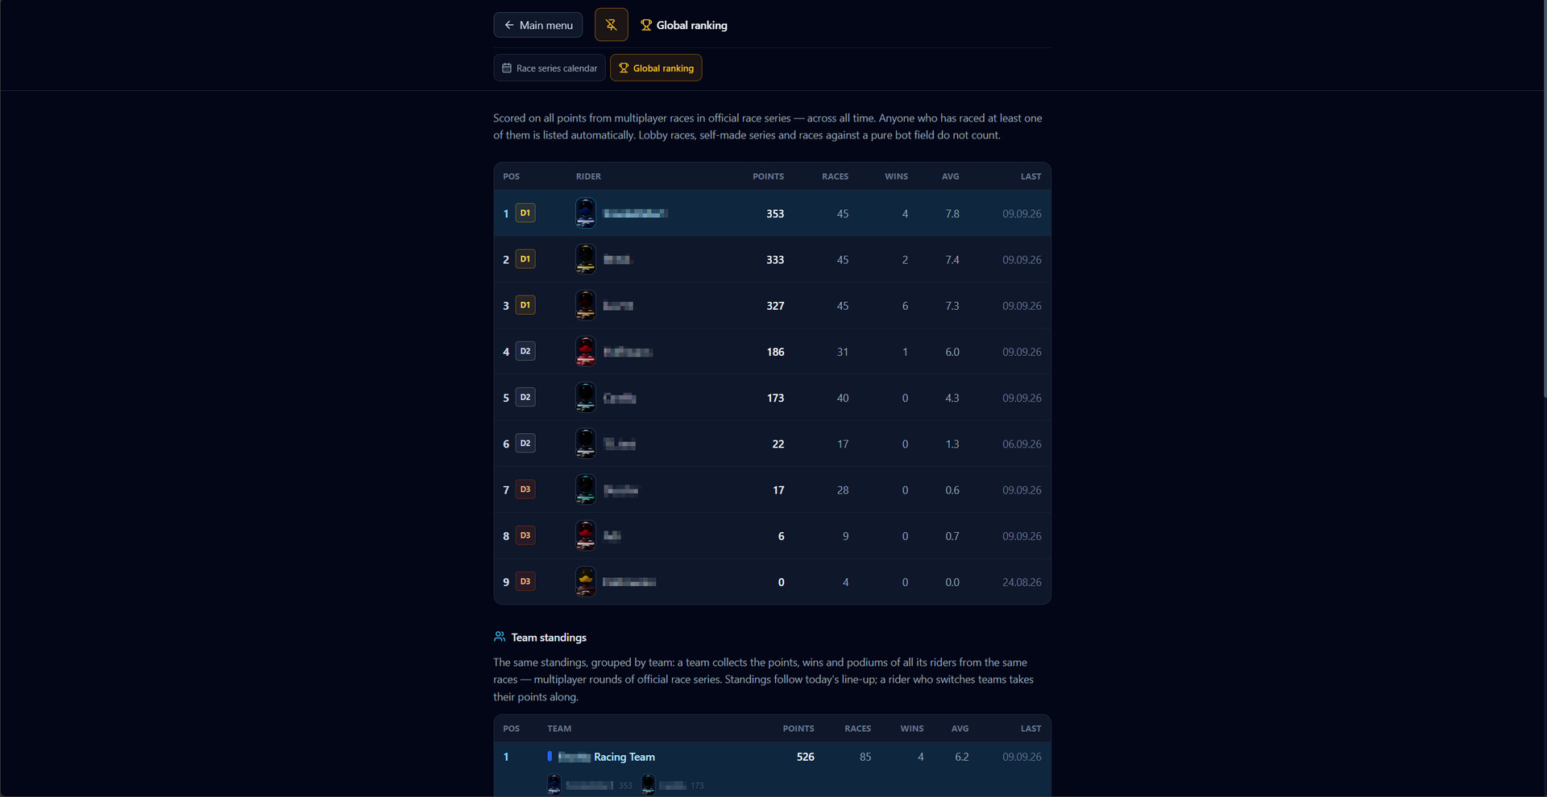Click the D1 badge in position 2 row
This screenshot has width=1547, height=797.
[x=525, y=259]
